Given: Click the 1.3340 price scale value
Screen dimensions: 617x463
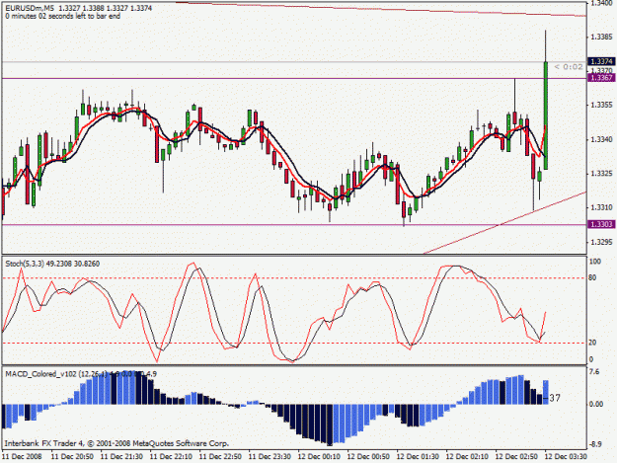Looking at the screenshot, I should point(601,139).
